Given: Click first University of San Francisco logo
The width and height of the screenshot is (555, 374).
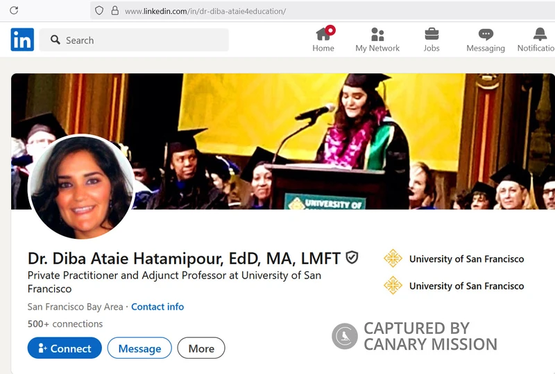Looking at the screenshot, I should 393,258.
